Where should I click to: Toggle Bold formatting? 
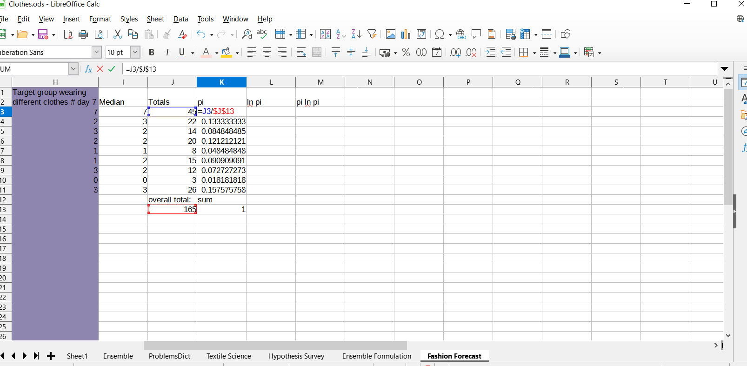pyautogui.click(x=151, y=53)
